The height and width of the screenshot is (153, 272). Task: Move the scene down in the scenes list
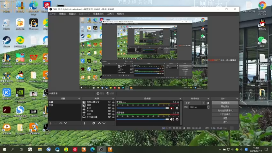point(66,123)
